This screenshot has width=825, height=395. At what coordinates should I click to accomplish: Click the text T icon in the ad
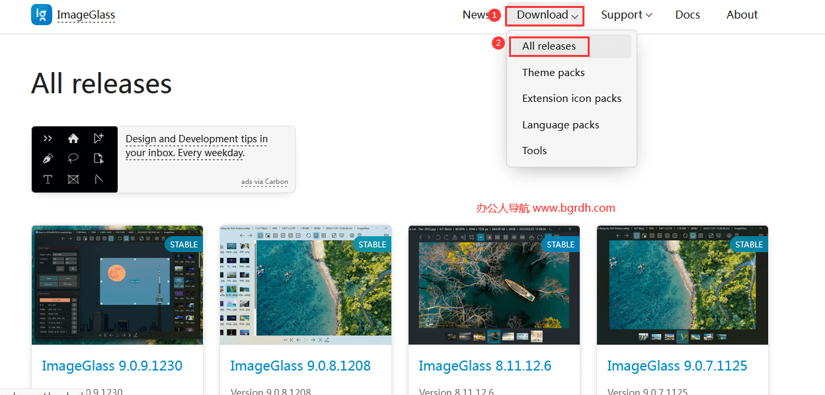(x=48, y=179)
